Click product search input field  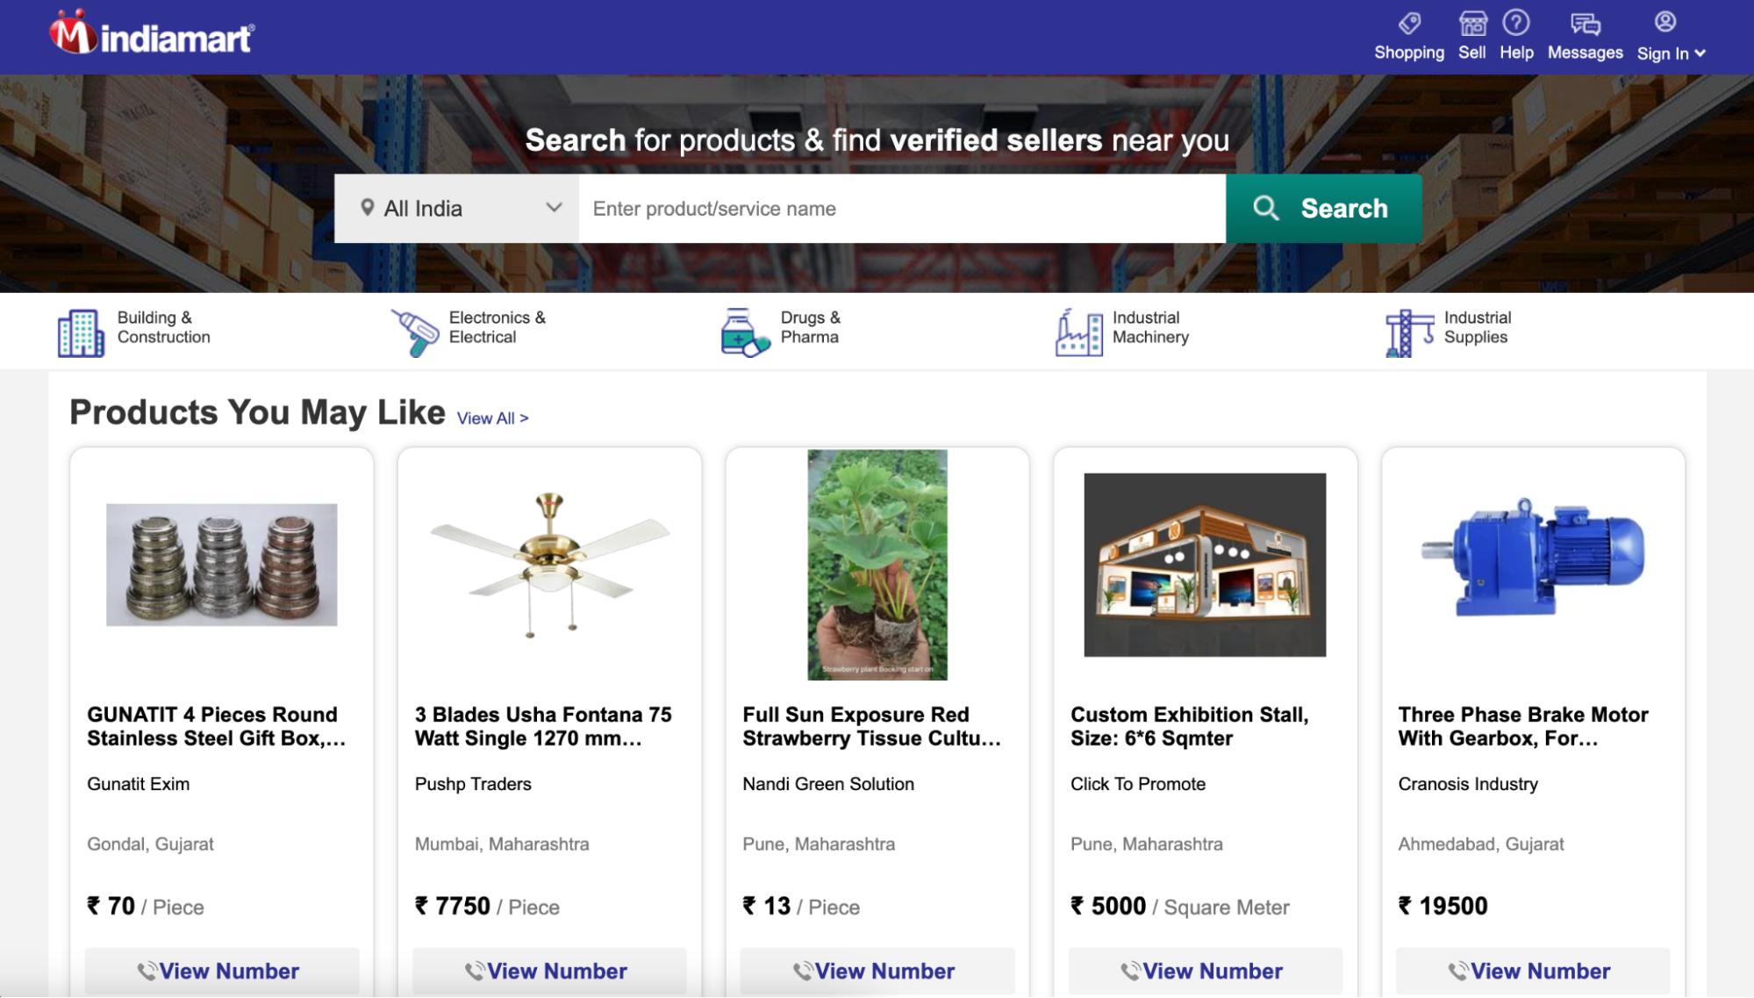pos(902,208)
